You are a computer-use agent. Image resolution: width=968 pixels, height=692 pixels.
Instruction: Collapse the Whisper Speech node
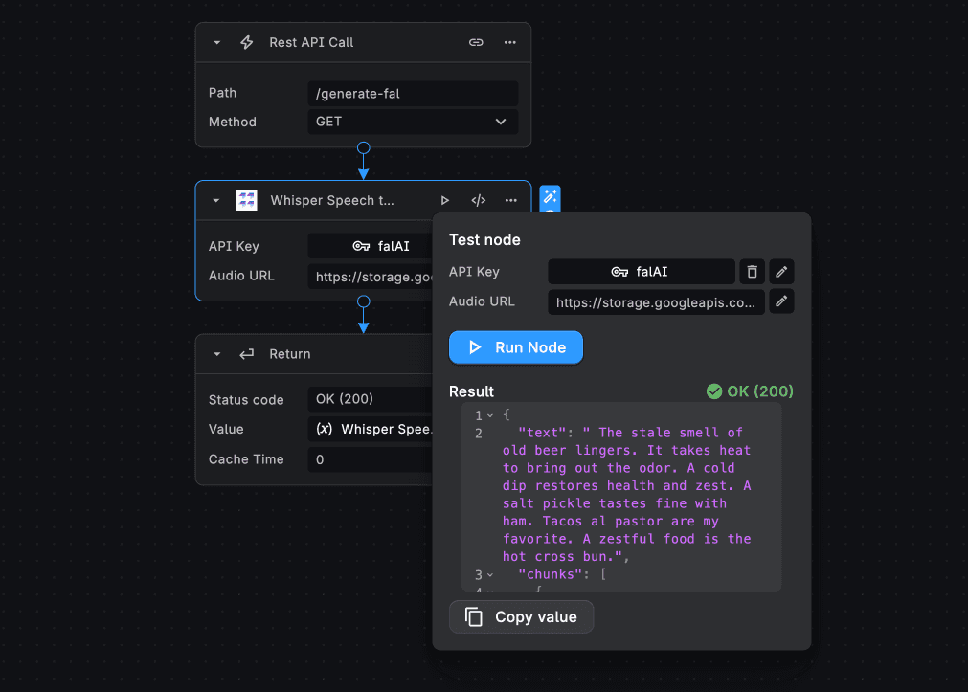click(216, 201)
